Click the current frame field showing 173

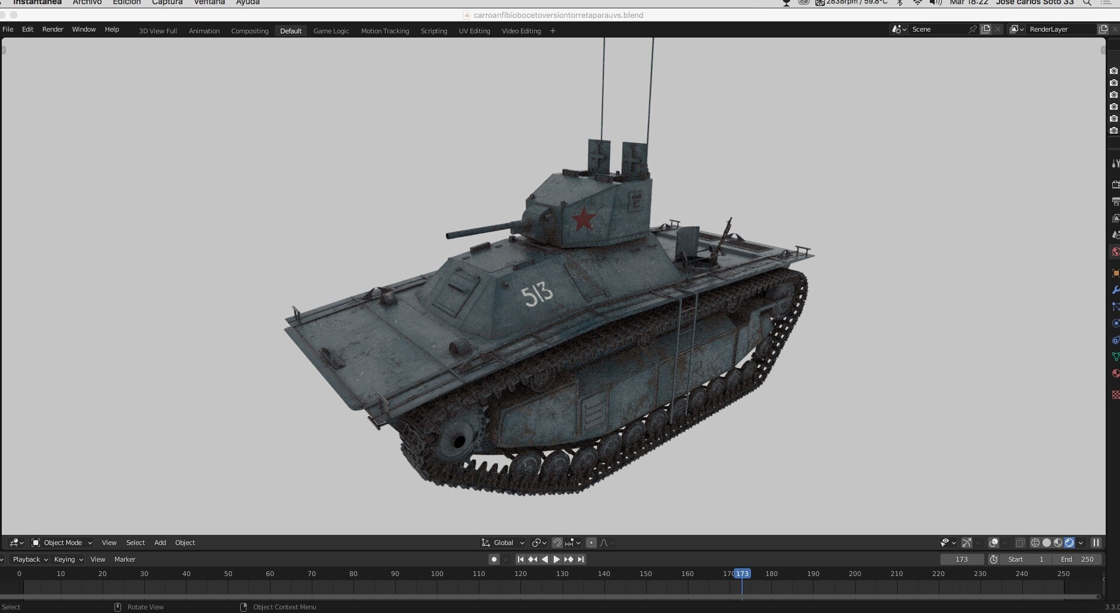coord(961,559)
